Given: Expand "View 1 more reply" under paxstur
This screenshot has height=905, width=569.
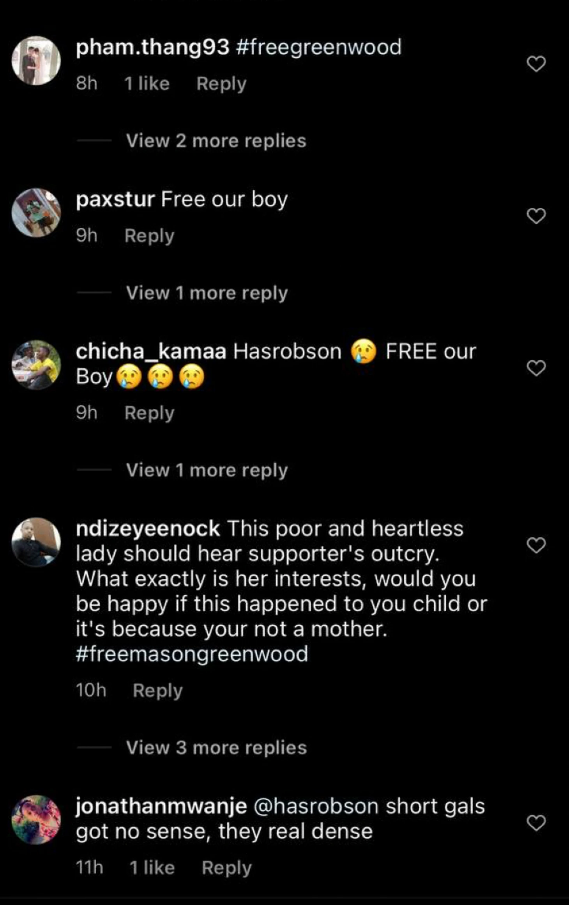Looking at the screenshot, I should coord(207,293).
